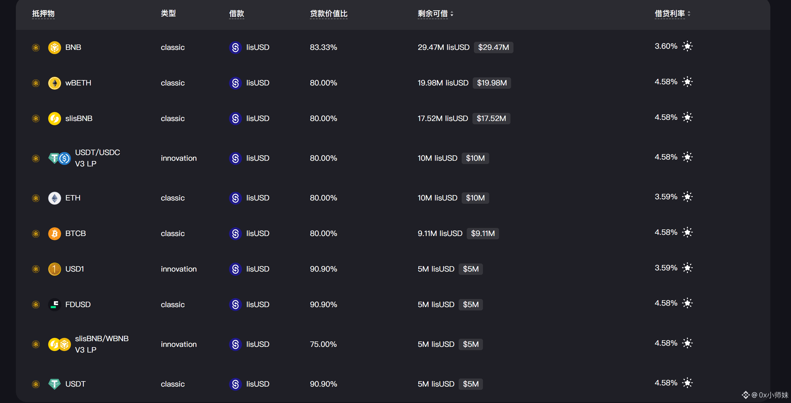The width and height of the screenshot is (791, 403).
Task: Click the BTCB bitcoin icon
Action: [x=54, y=234]
